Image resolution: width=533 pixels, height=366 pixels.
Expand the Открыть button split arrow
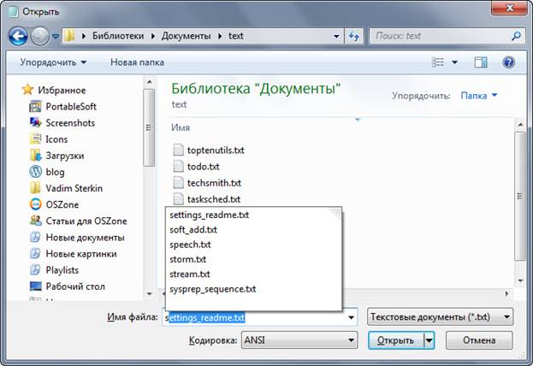429,340
